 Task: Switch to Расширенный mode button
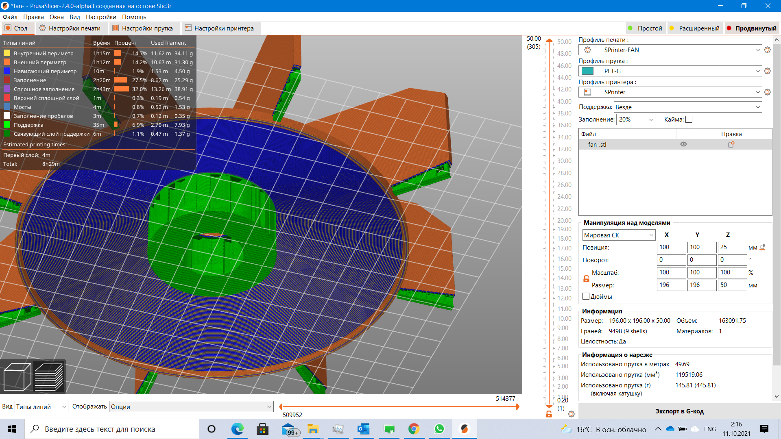(x=695, y=28)
